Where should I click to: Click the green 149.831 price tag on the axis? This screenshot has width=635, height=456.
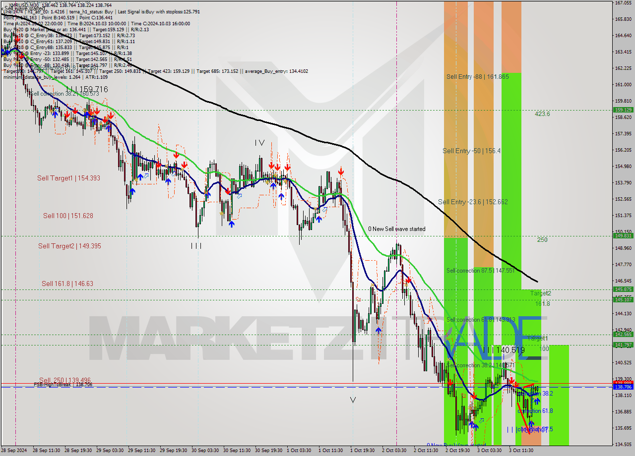(623, 236)
